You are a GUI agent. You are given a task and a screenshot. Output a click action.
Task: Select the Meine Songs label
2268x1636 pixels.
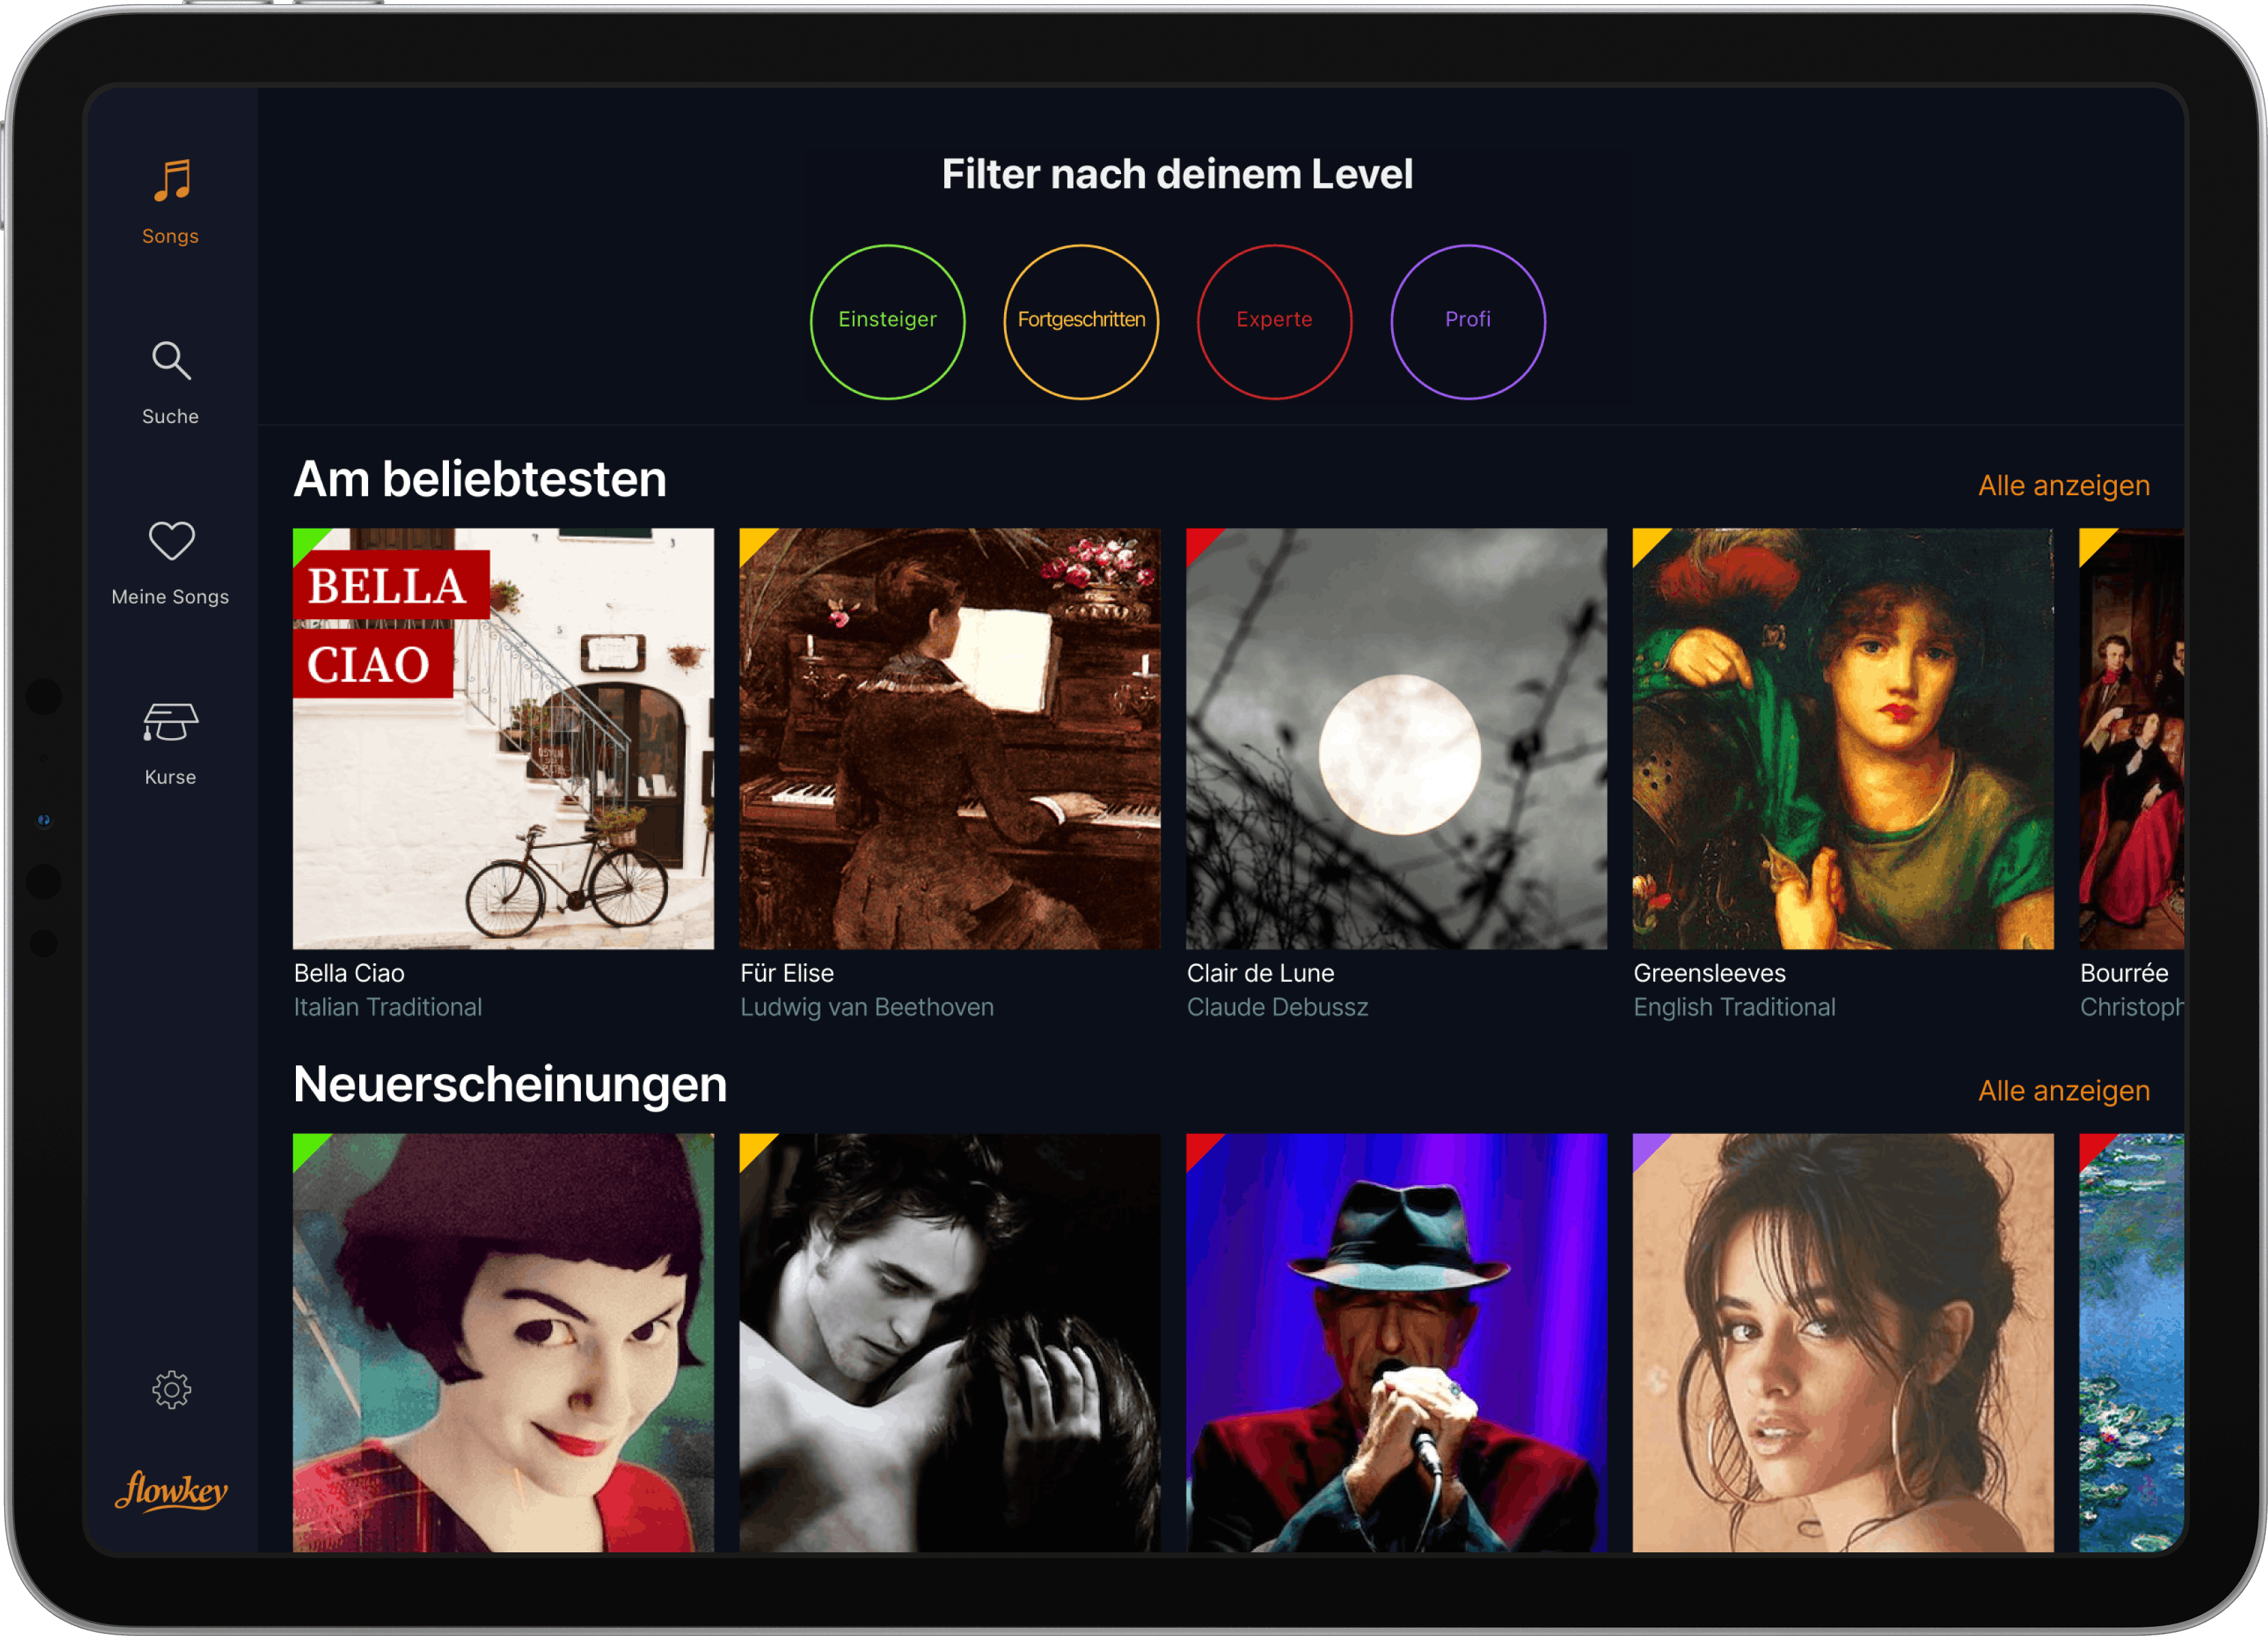170,596
